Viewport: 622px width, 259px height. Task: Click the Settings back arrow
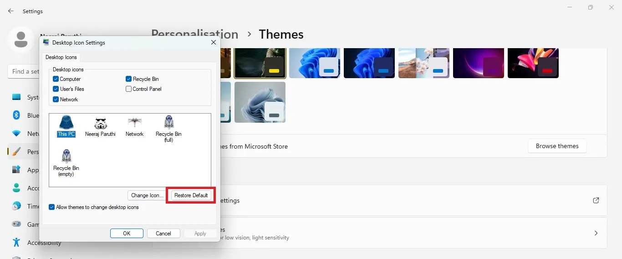pos(11,11)
